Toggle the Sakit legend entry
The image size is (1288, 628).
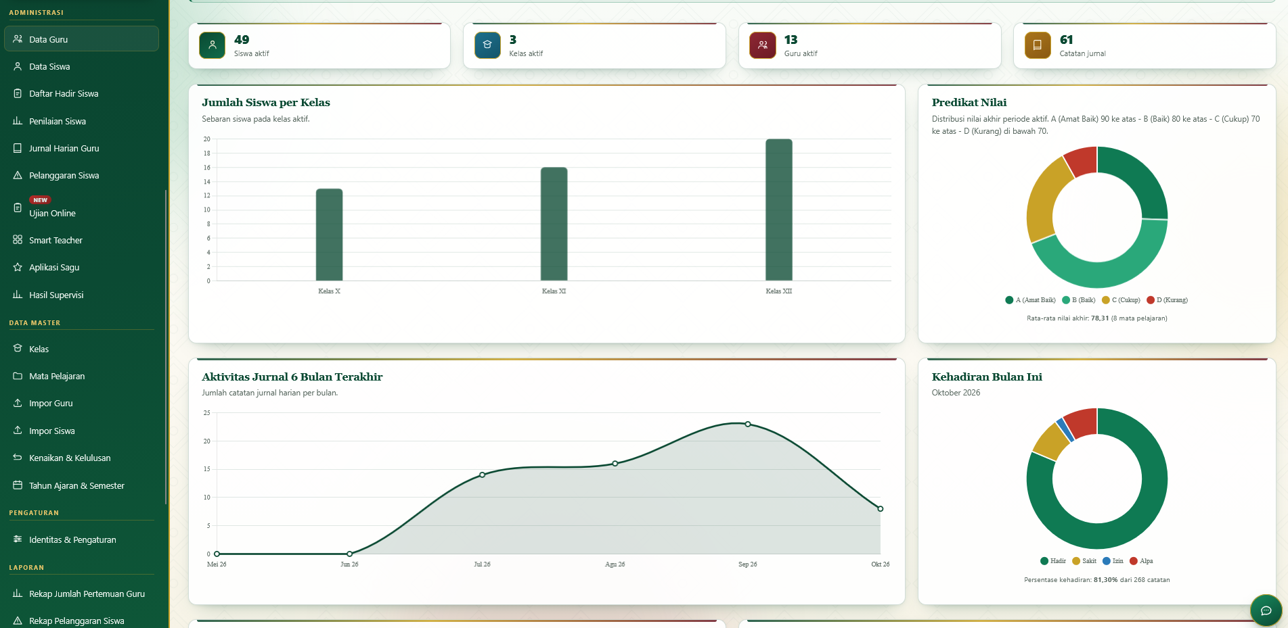point(1084,561)
